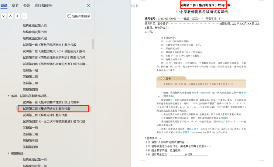Open 结构化面试第七组 in the outline

(x=35, y=32)
